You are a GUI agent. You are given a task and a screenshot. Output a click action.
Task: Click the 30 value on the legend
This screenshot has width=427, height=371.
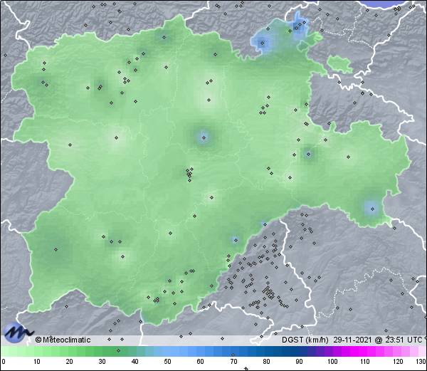[102, 362]
